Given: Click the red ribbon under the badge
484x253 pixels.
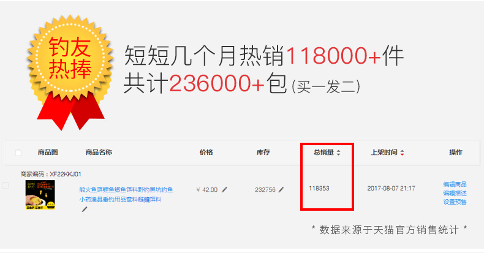Looking at the screenshot, I should coord(72,112).
